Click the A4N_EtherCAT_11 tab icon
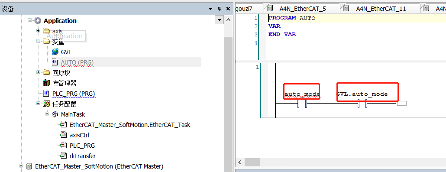This screenshot has height=172, width=446. click(346, 8)
